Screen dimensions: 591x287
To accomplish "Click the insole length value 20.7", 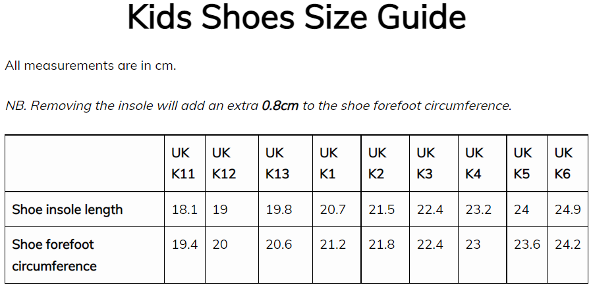I will coord(333,210).
